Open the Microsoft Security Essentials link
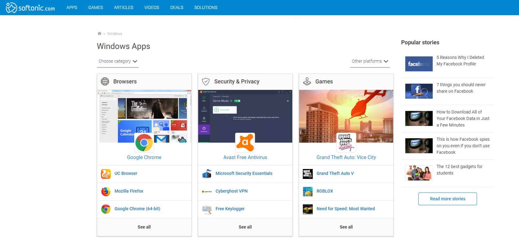This screenshot has height=240, width=519. (x=244, y=173)
